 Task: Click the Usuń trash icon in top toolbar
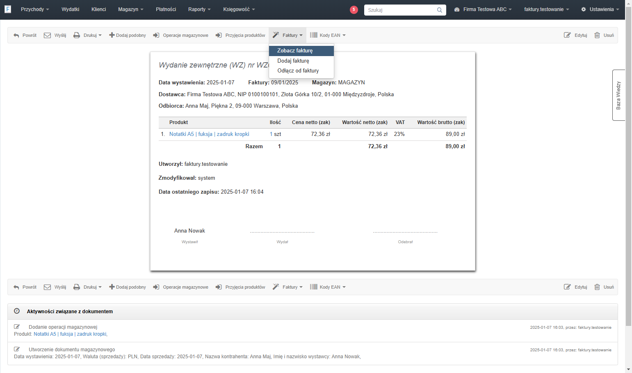click(x=597, y=35)
